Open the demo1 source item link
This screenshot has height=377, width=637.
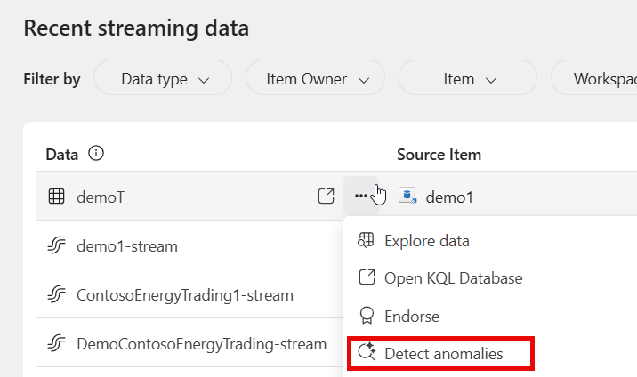(449, 197)
